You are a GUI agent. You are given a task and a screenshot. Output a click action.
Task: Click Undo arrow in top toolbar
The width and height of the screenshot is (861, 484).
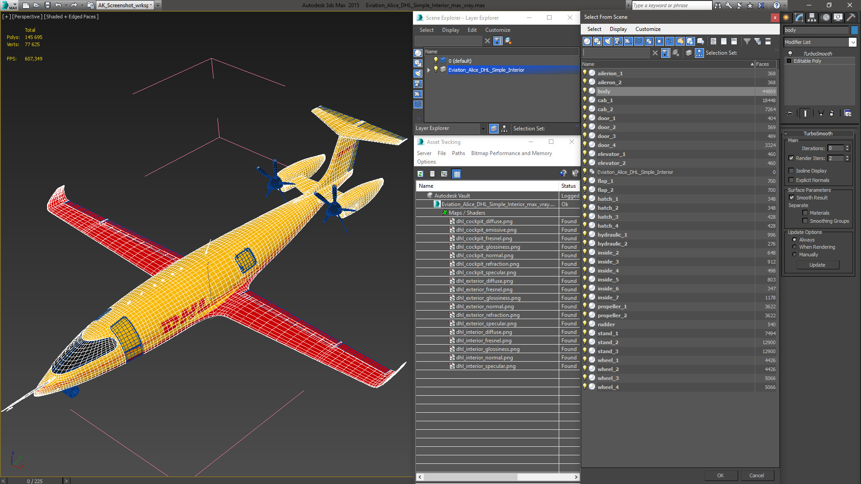click(x=58, y=5)
